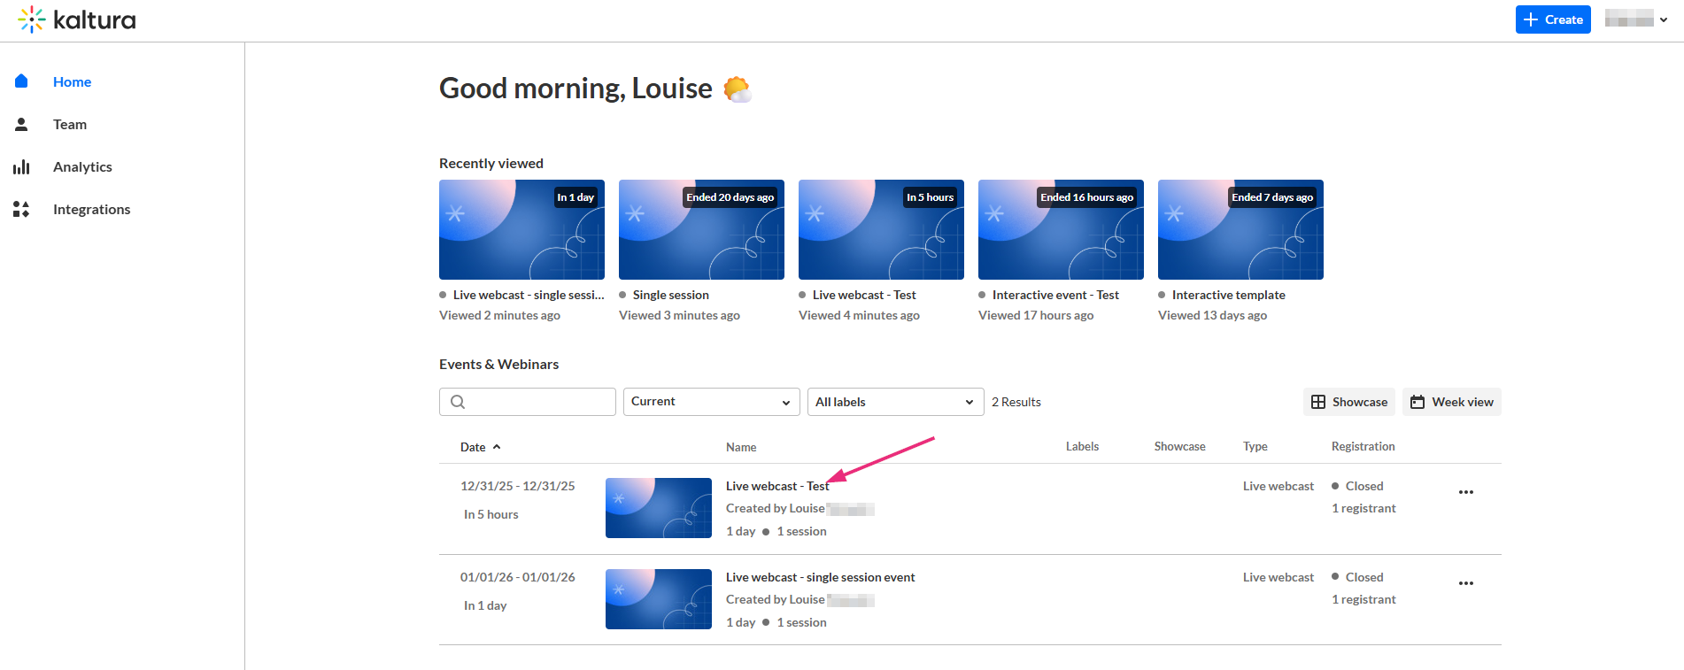
Task: Click the 12/31/25 event row thumbnail
Action: pyautogui.click(x=659, y=508)
